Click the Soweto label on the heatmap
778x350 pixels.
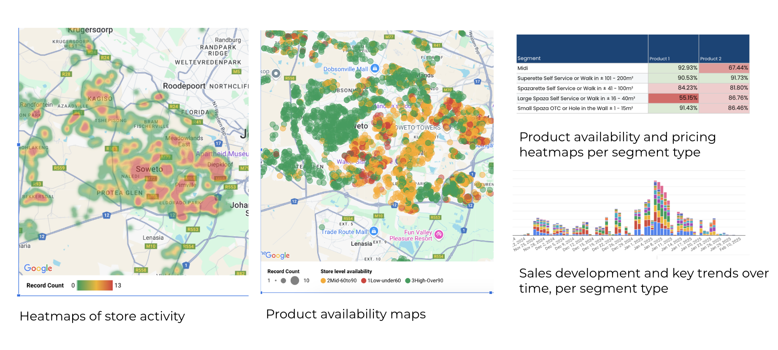149,169
